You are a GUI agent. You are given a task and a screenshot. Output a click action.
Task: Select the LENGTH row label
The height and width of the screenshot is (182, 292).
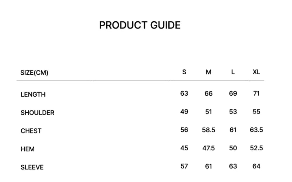33,95
